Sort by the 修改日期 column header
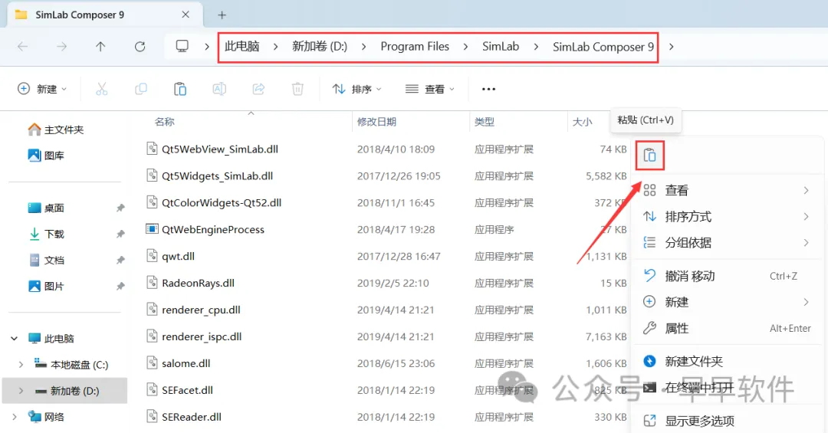The width and height of the screenshot is (828, 433). pos(376,122)
